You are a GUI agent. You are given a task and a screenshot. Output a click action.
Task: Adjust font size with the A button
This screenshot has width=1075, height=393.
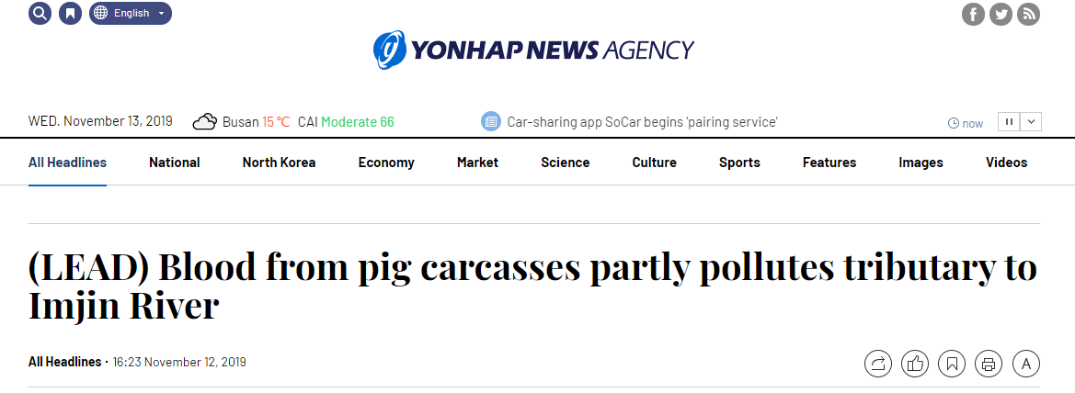[x=1025, y=364]
